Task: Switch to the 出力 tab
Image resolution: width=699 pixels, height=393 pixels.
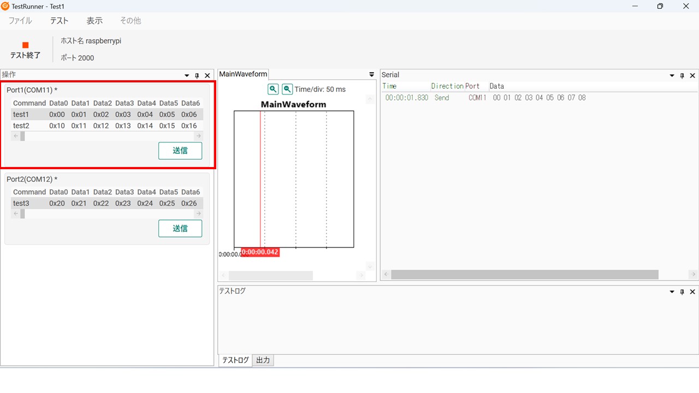Action: tap(263, 360)
